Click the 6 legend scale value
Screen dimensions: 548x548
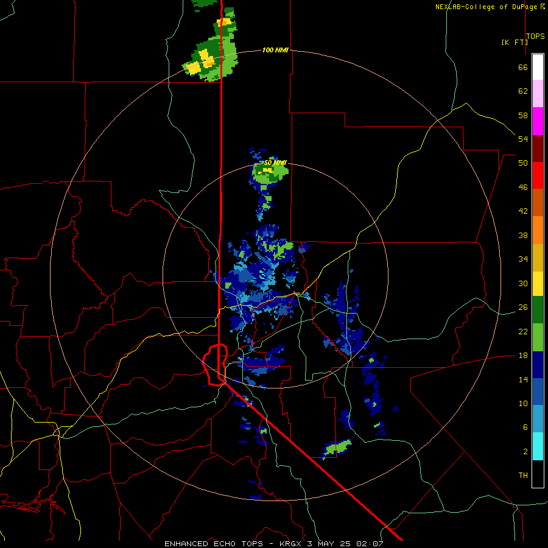[x=525, y=427]
